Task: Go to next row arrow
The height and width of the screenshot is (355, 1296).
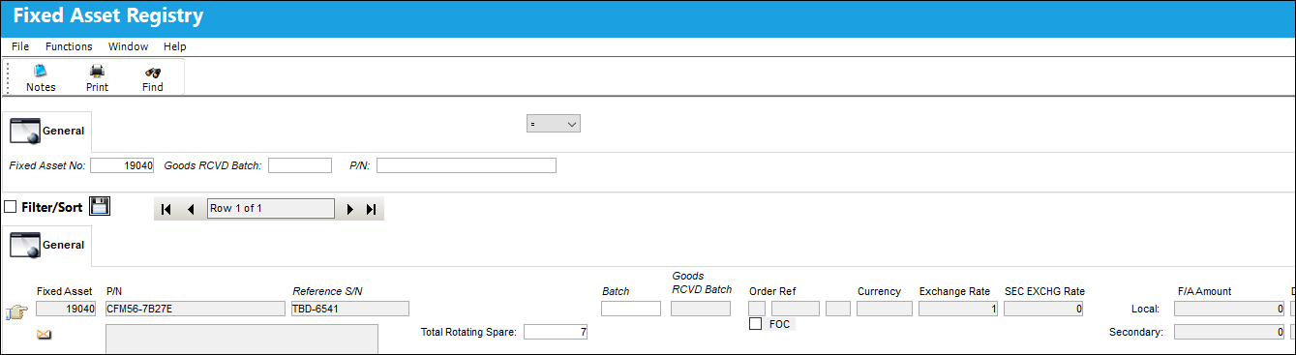Action: click(349, 209)
